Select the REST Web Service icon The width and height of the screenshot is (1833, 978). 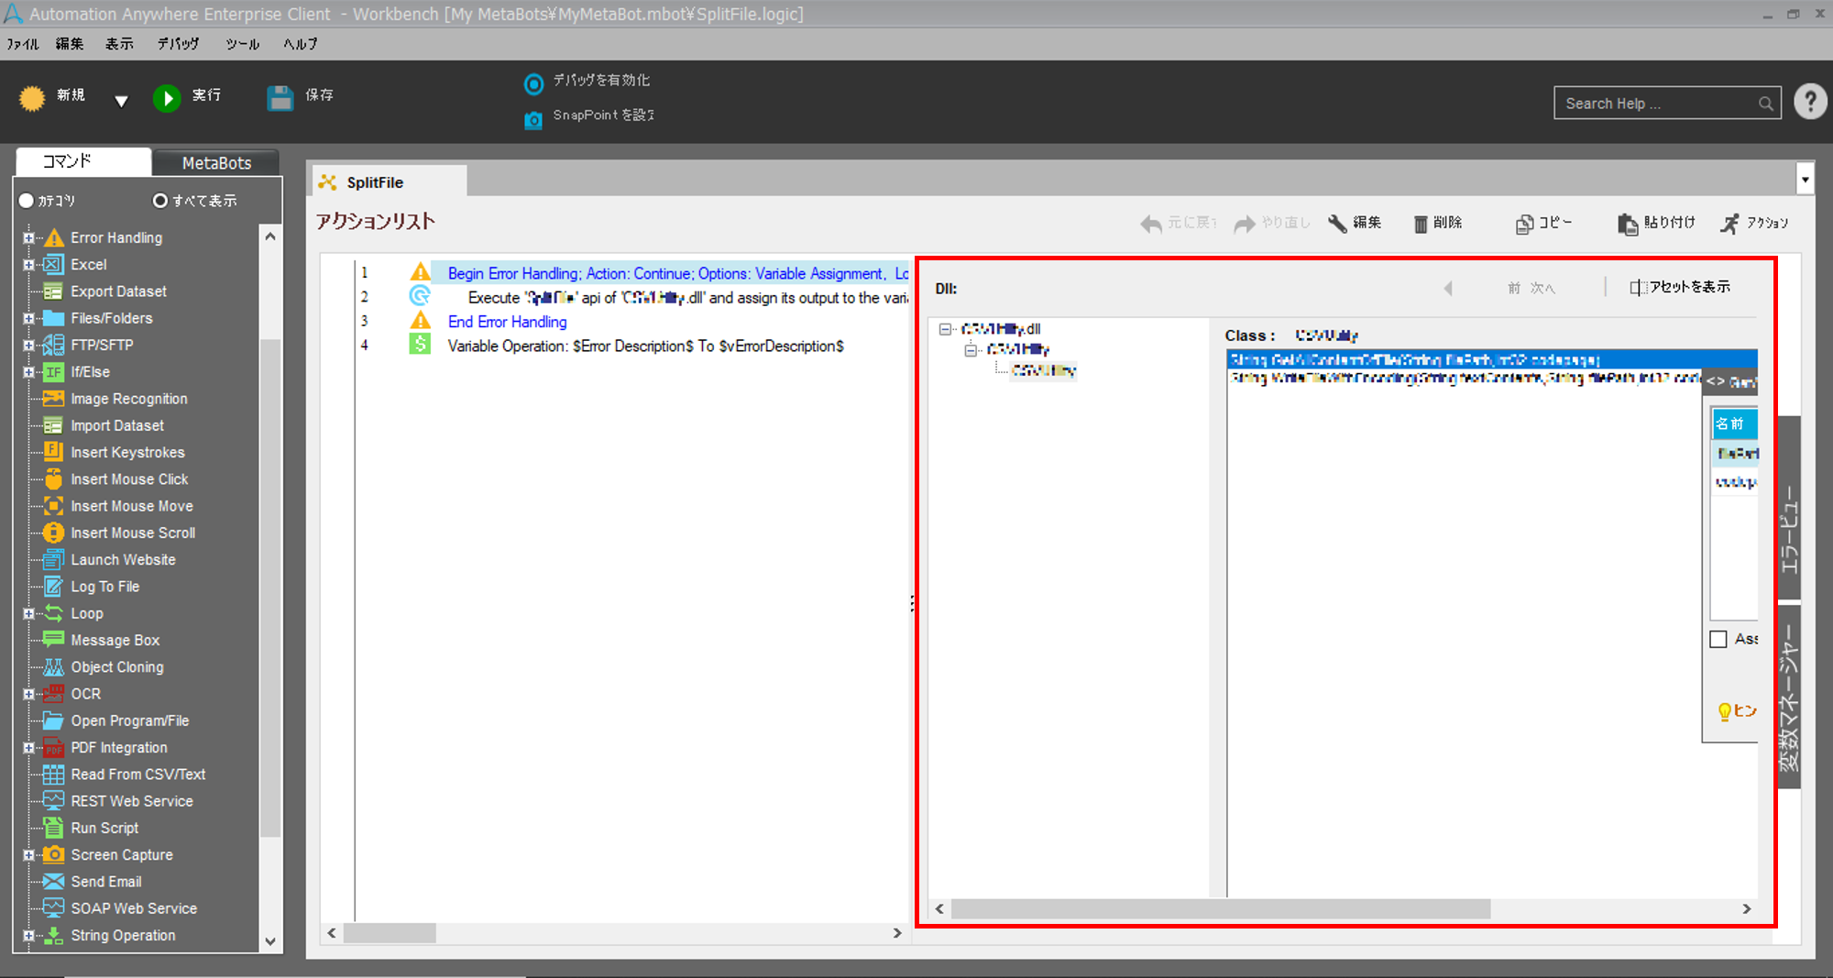click(53, 801)
